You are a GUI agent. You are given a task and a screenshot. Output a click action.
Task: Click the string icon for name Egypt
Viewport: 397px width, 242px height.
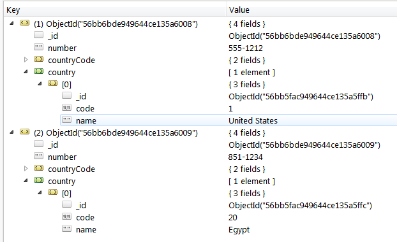[67, 229]
